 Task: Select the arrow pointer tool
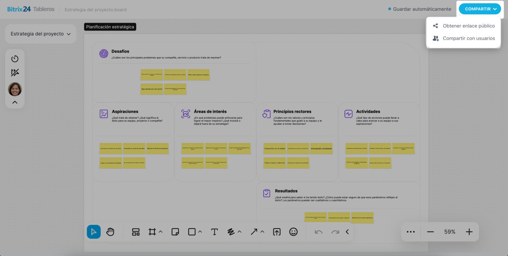pyautogui.click(x=94, y=232)
